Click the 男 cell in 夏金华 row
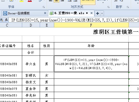The height and width of the screenshot is (102, 139). [47, 89]
